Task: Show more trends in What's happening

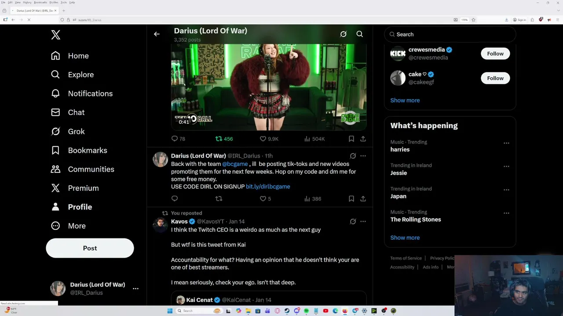Action: click(x=405, y=237)
